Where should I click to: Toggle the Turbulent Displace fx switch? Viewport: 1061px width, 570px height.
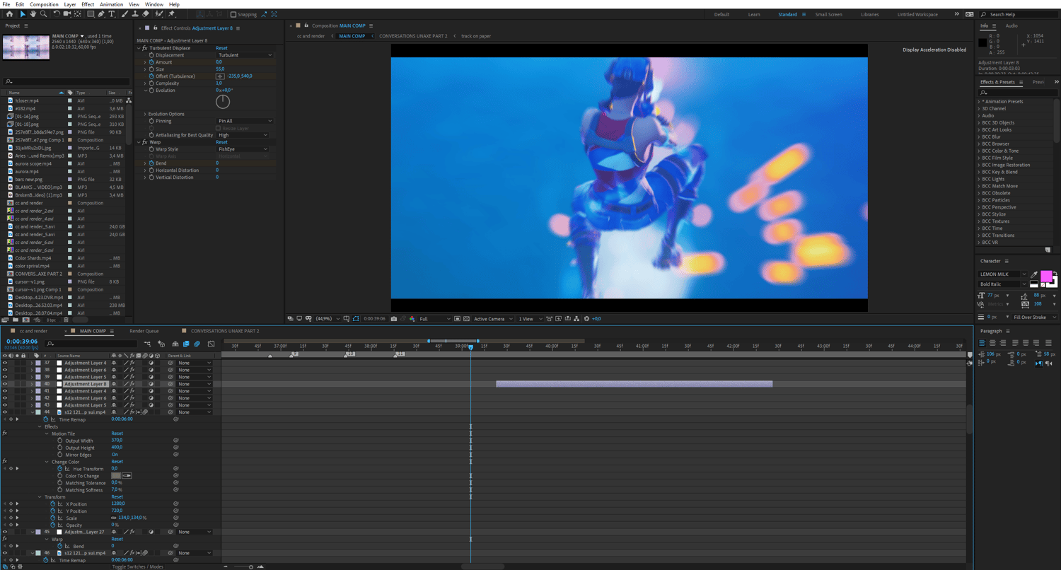(x=145, y=48)
